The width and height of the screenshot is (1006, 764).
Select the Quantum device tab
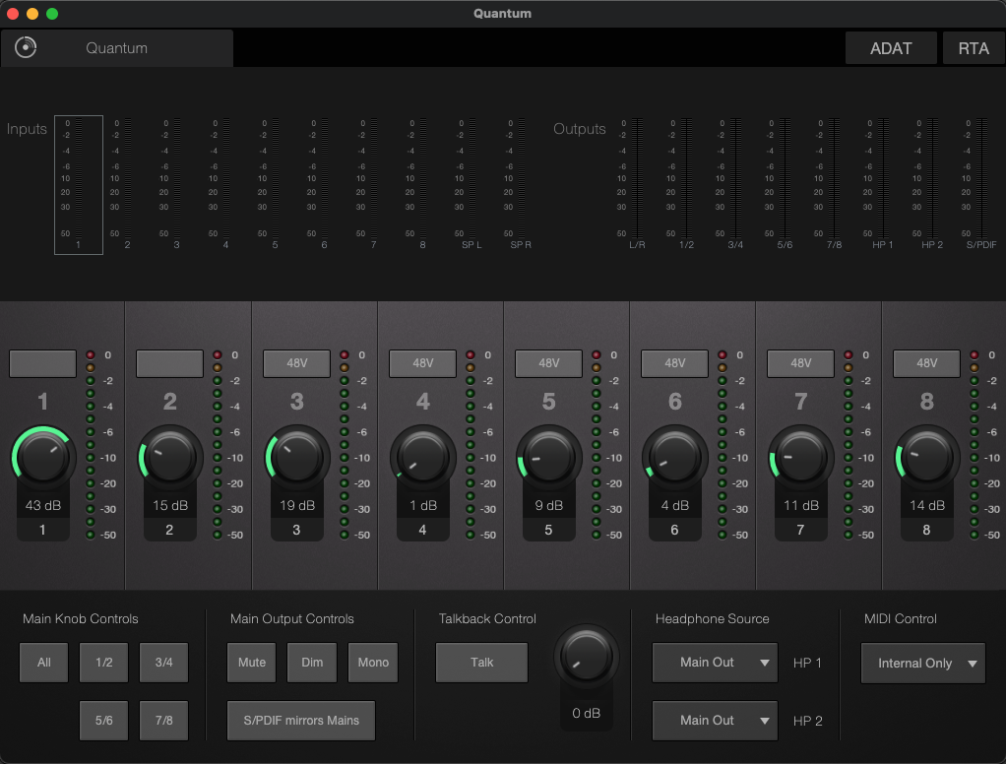coord(117,48)
